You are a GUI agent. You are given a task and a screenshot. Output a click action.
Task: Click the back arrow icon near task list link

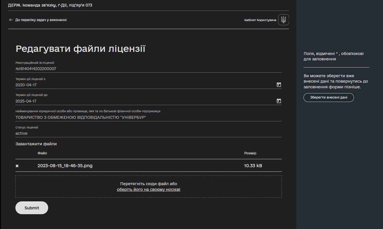(x=11, y=20)
